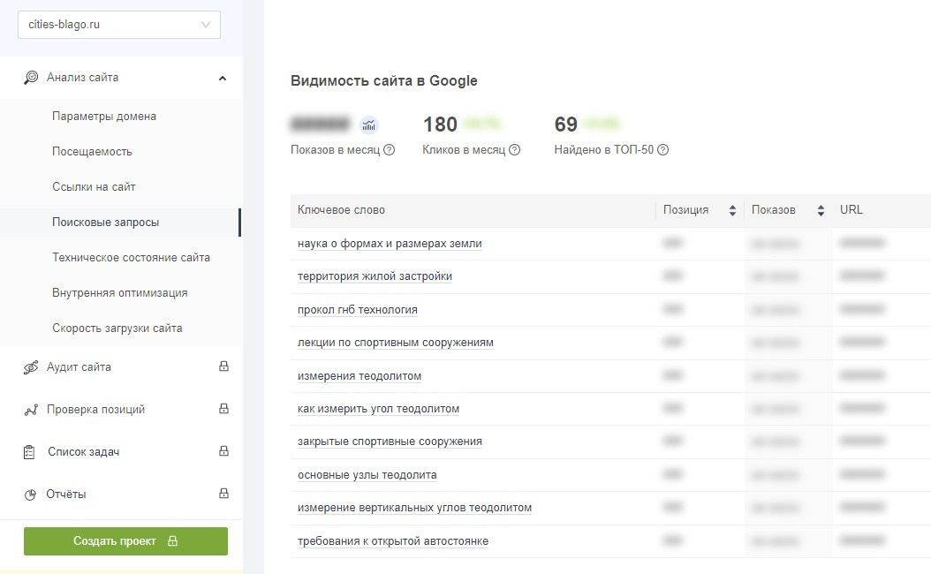Image resolution: width=931 pixels, height=574 pixels.
Task: Open keyword наука о формах и размерах земли
Action: pos(390,244)
